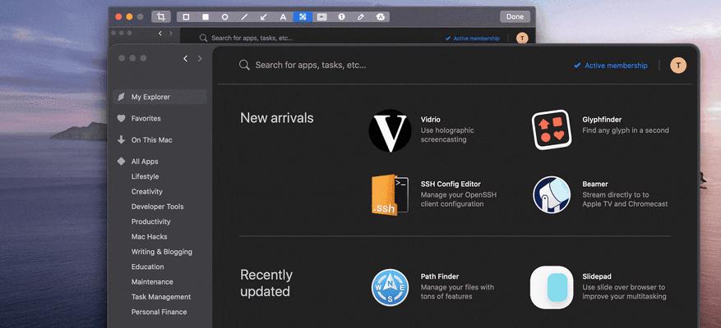721x328 pixels.
Task: Click the back chevron in front window
Action: (x=185, y=59)
